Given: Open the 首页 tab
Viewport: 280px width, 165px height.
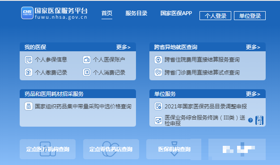Looking at the screenshot, I should pos(107,13).
